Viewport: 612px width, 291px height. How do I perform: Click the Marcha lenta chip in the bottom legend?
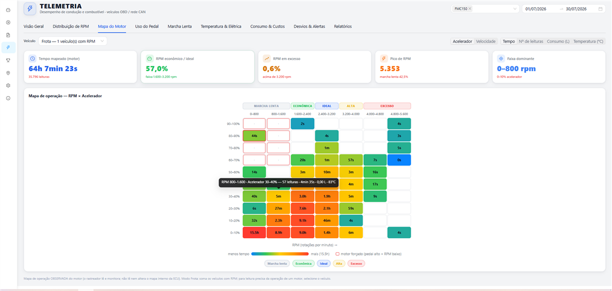[x=278, y=263]
